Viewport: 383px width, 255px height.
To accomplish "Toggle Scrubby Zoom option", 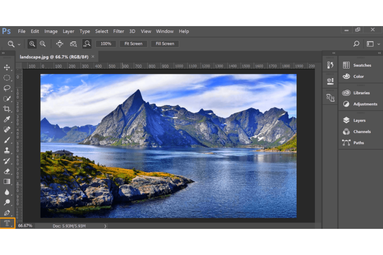I will 87,44.
